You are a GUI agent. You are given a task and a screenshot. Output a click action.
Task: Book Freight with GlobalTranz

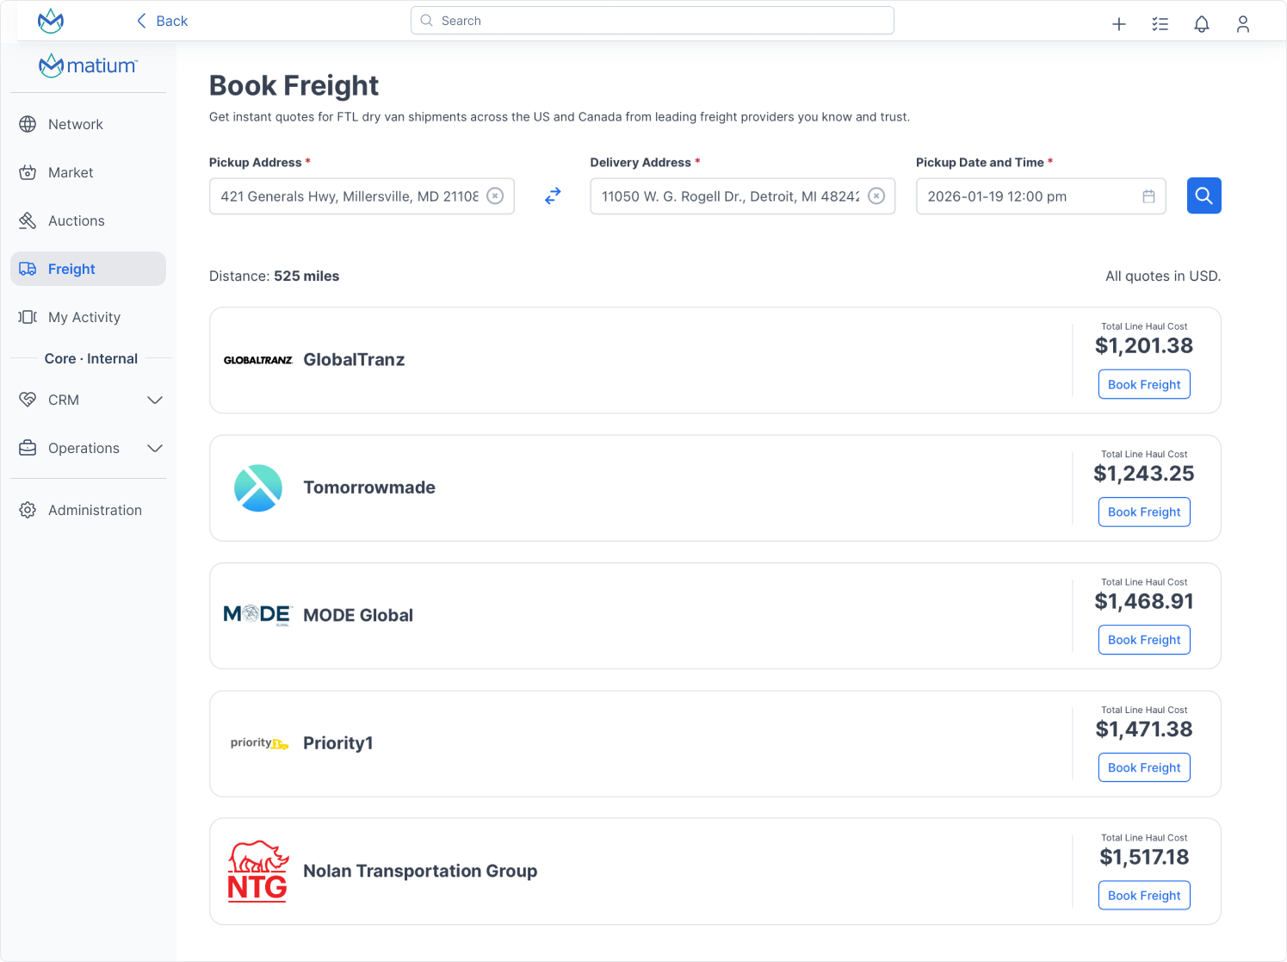point(1144,384)
